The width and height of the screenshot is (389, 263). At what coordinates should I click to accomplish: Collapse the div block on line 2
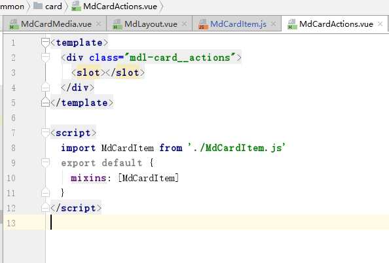click(x=45, y=58)
